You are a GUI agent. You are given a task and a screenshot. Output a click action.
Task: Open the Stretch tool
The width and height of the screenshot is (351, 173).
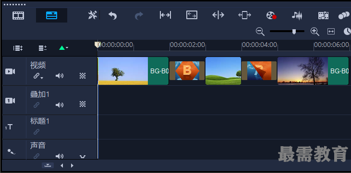192,15
